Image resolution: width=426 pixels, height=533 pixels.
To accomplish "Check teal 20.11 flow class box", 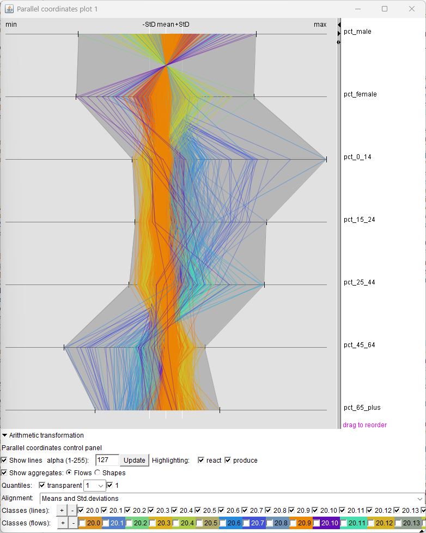I will (x=344, y=523).
